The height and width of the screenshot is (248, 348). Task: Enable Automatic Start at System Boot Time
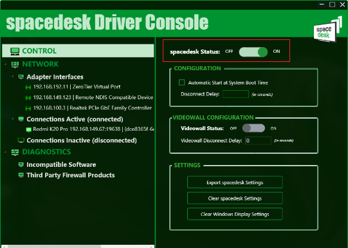182,82
